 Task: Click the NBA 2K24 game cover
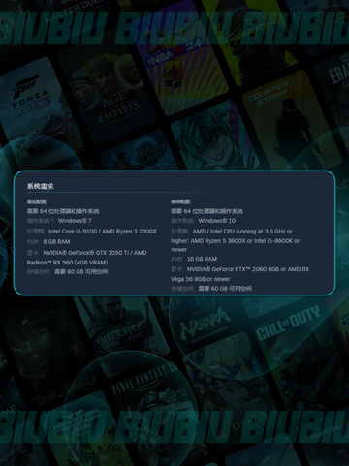(181, 65)
